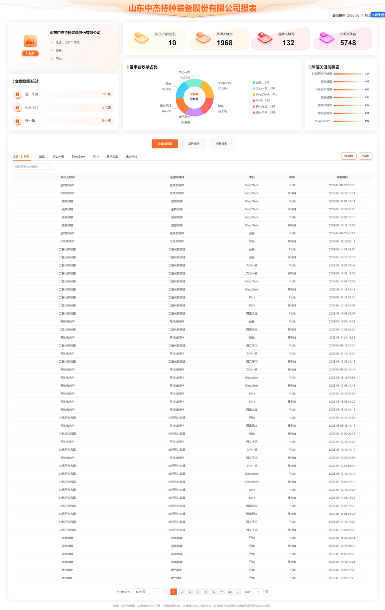This screenshot has height=610, width=385.
Task: Switch to the DeepSeek platform filter tab
Action: [x=78, y=156]
